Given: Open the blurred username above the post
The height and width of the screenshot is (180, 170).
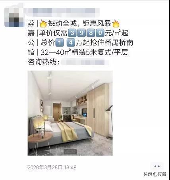Looking at the screenshot, I should 63,12.
